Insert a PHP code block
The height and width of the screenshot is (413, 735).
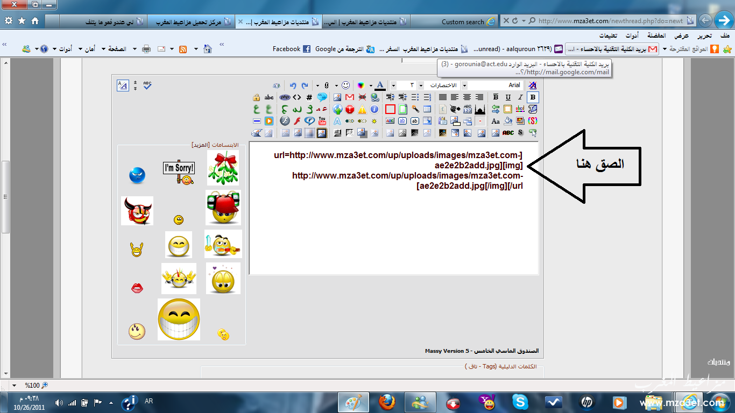tap(285, 97)
